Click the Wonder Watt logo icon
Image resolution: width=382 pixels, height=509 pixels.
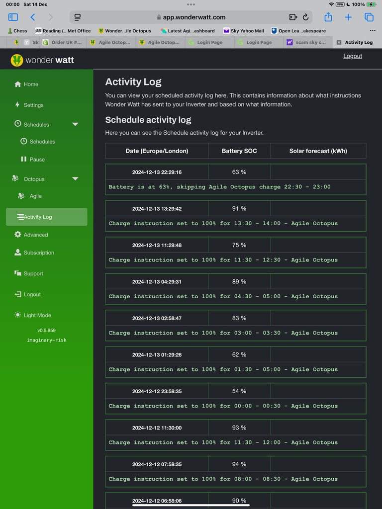pyautogui.click(x=17, y=60)
